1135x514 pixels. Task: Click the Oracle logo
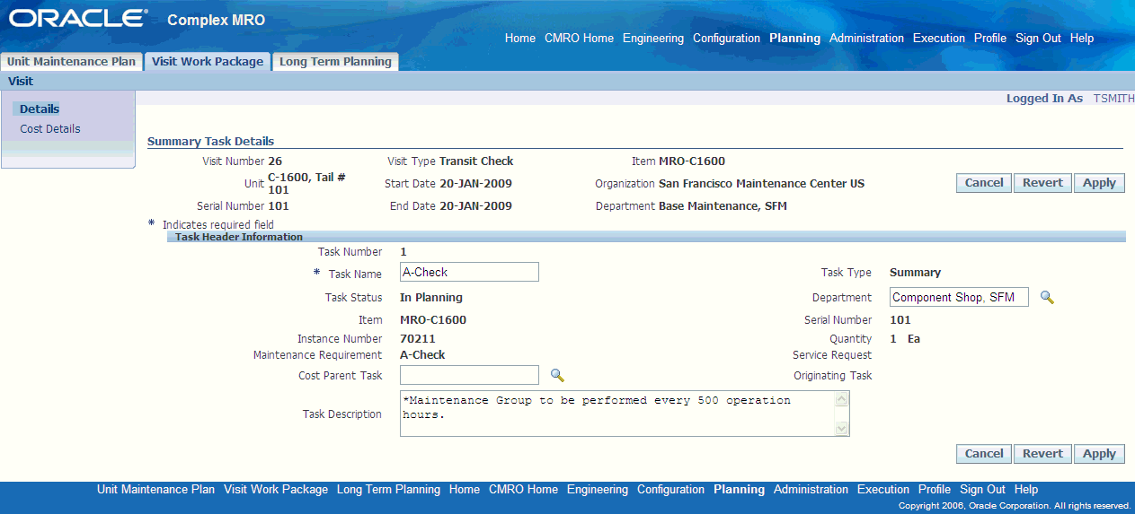pos(76,18)
